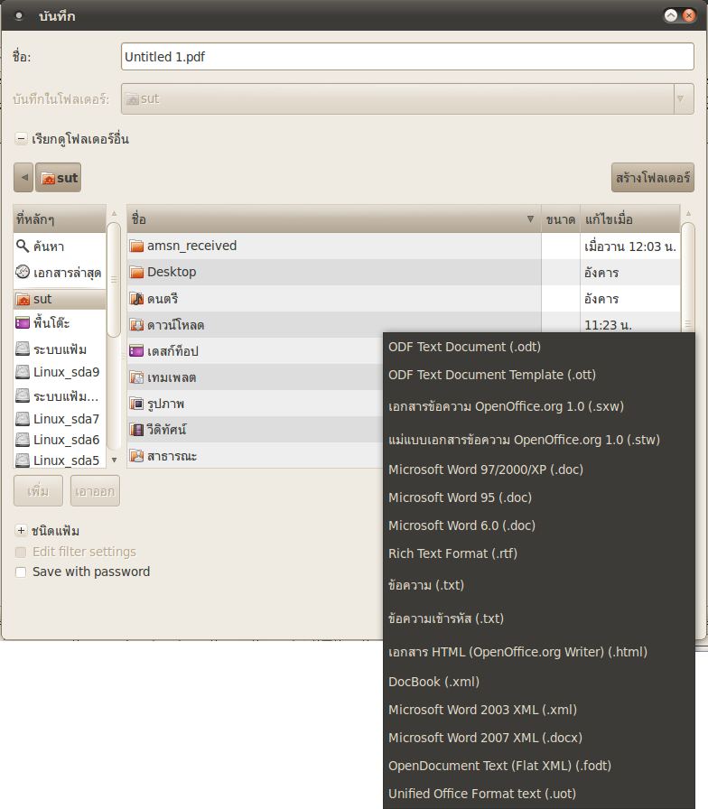Click the drive icon next to Linux_sda6
708x809 pixels.
tap(23, 439)
